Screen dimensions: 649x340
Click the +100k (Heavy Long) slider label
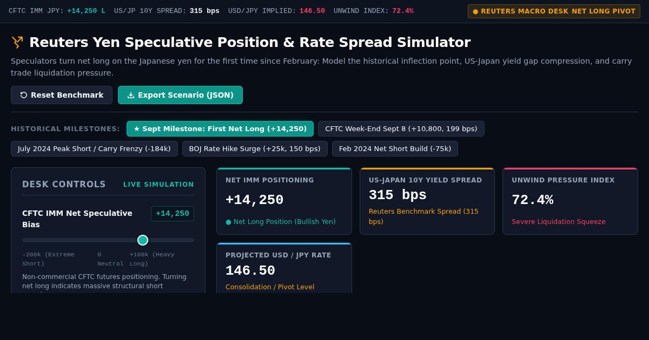(x=152, y=259)
